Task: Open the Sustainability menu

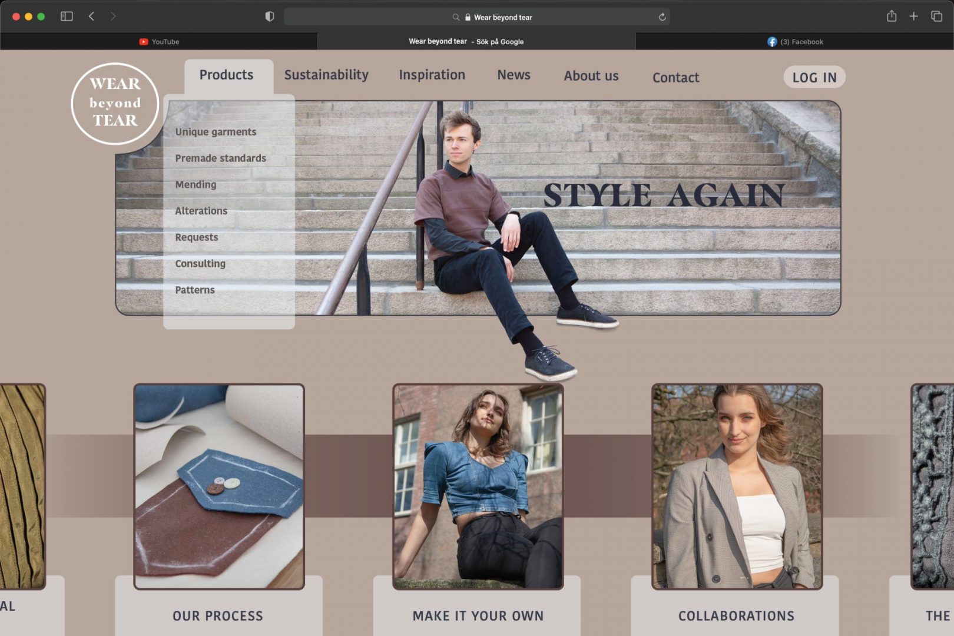Action: tap(326, 75)
